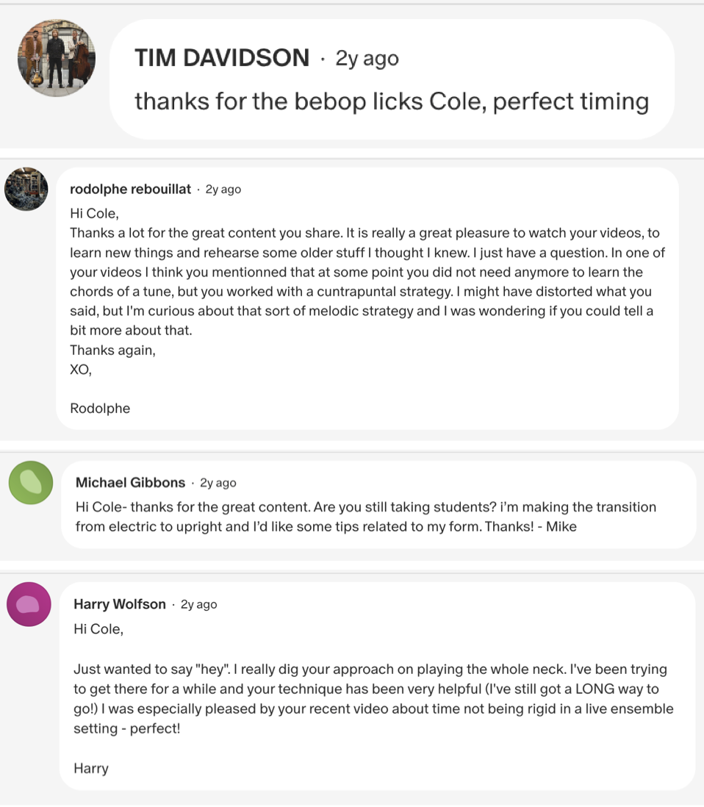Visit Michael Gibbons' profile via name

coord(130,482)
